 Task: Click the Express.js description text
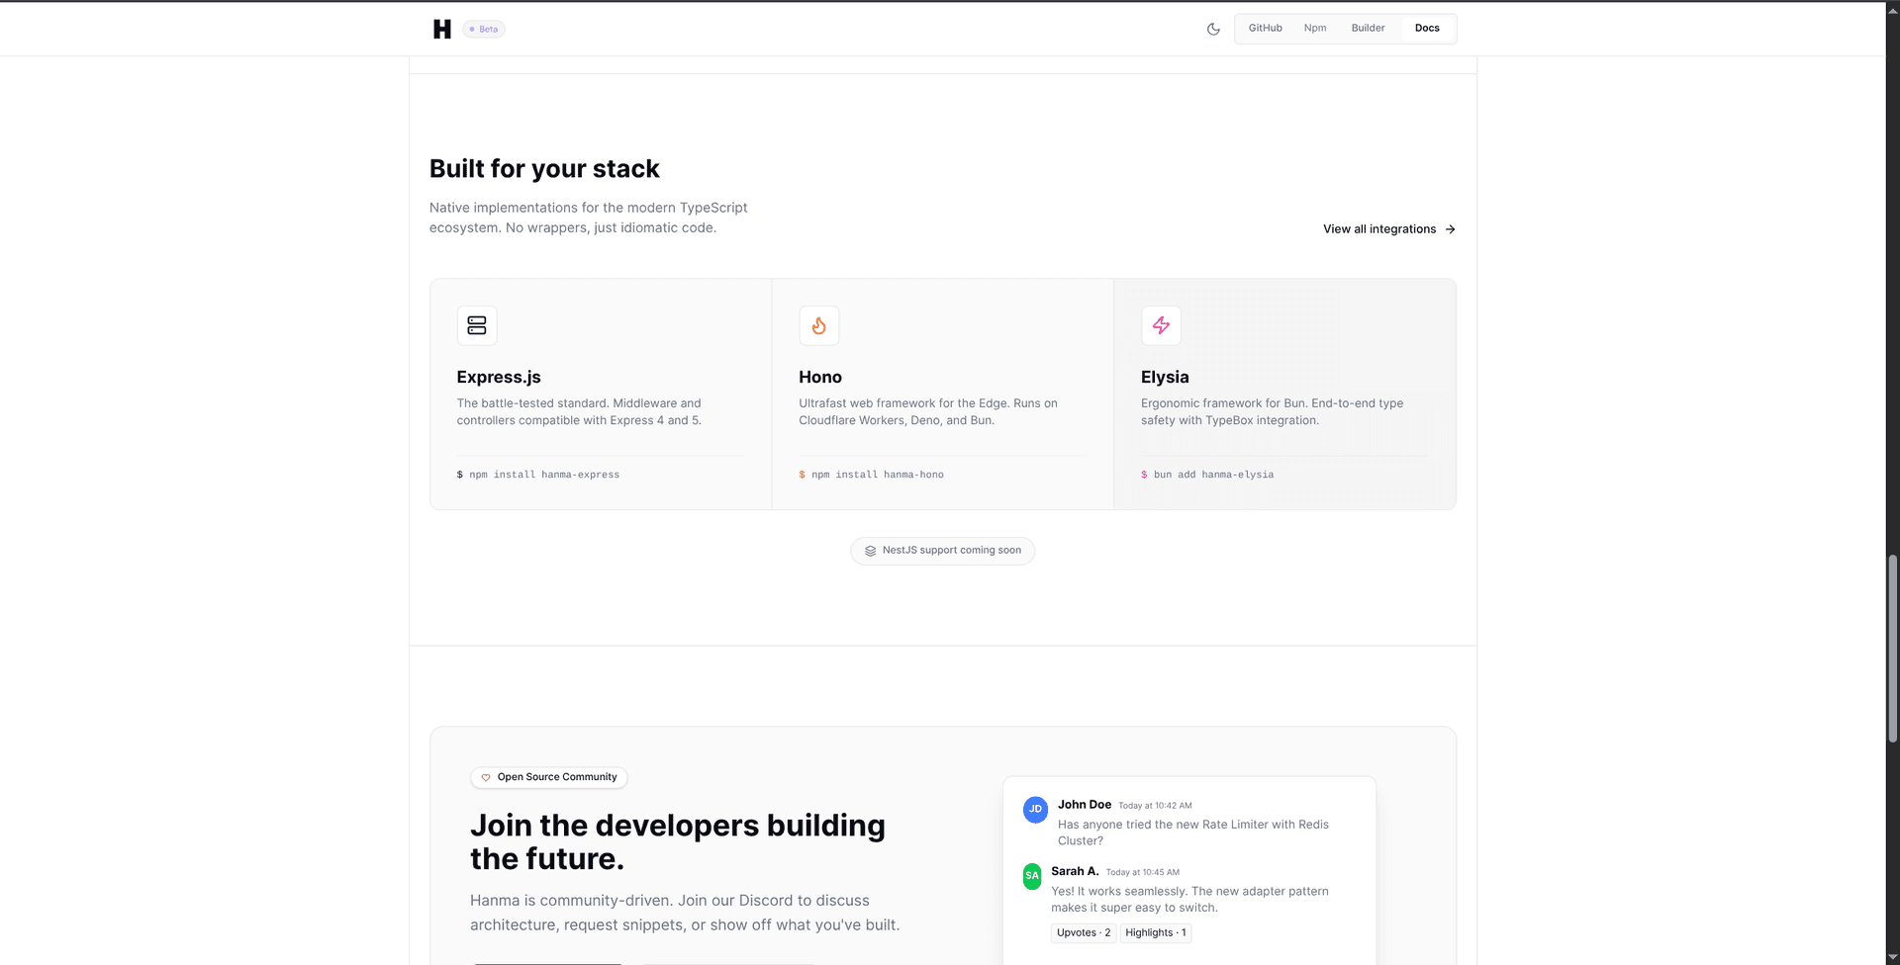click(579, 411)
